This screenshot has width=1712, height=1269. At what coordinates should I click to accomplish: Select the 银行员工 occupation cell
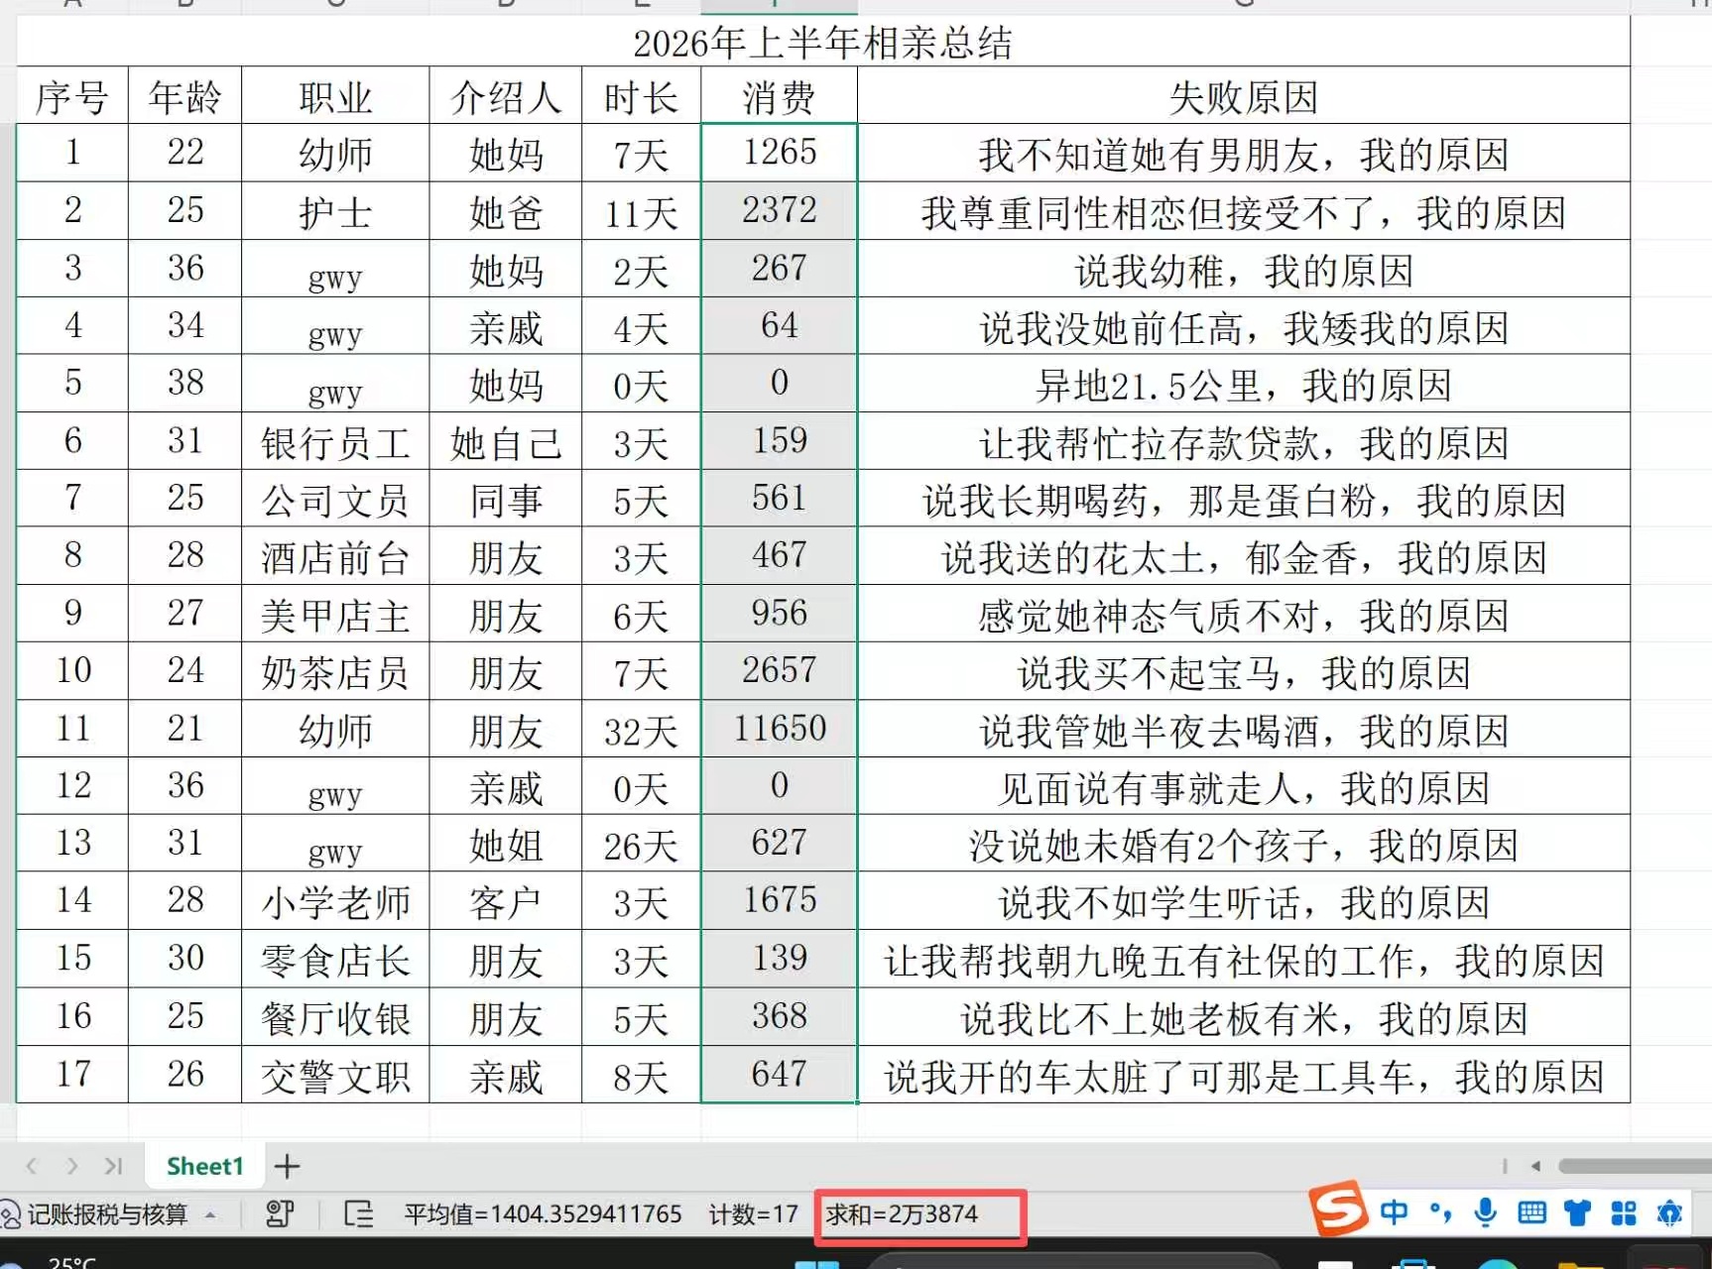point(335,441)
